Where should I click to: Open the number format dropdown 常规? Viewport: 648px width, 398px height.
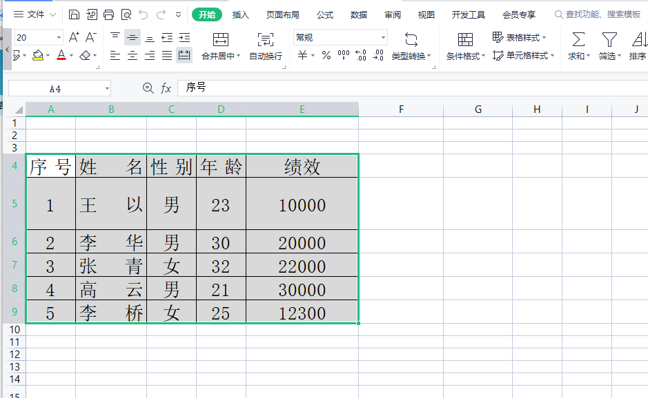pos(383,38)
